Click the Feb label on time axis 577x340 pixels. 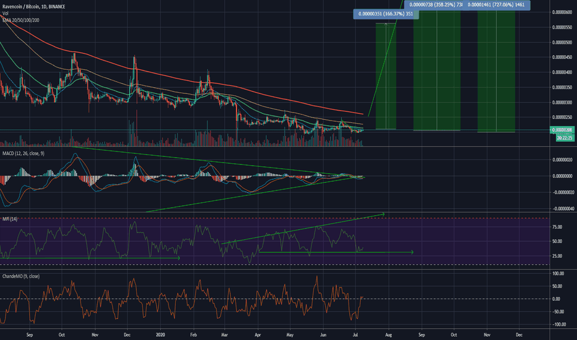194,335
